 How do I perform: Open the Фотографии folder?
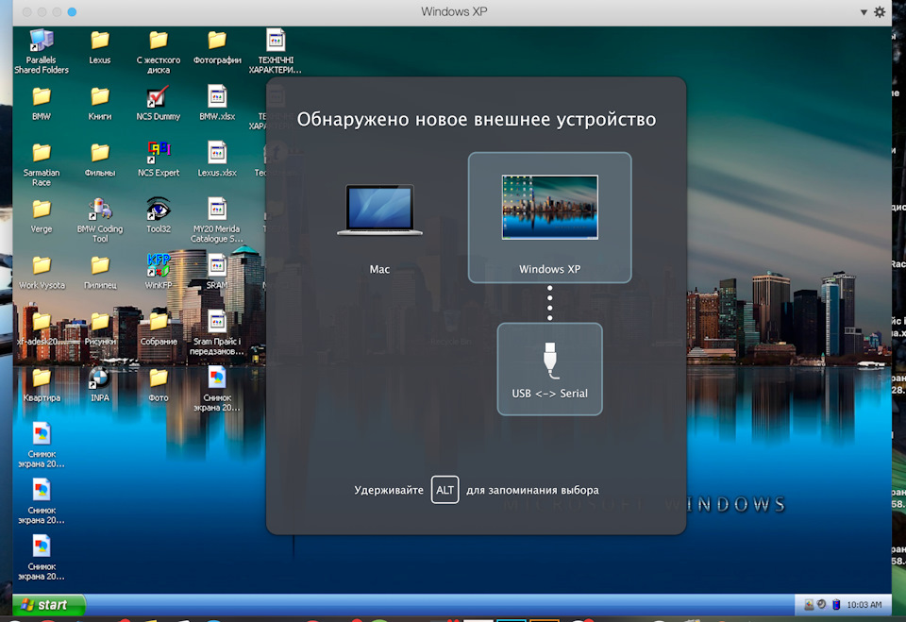[x=217, y=46]
